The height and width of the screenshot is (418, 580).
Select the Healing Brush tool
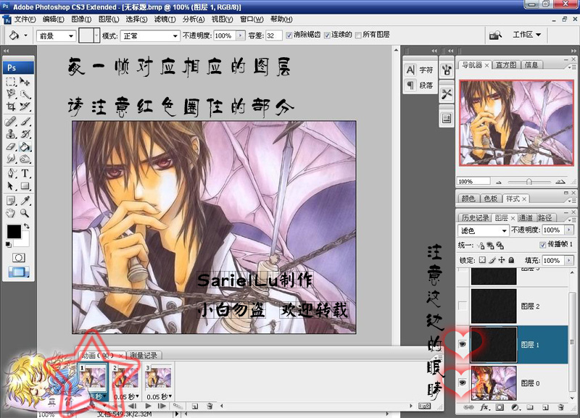click(x=11, y=121)
